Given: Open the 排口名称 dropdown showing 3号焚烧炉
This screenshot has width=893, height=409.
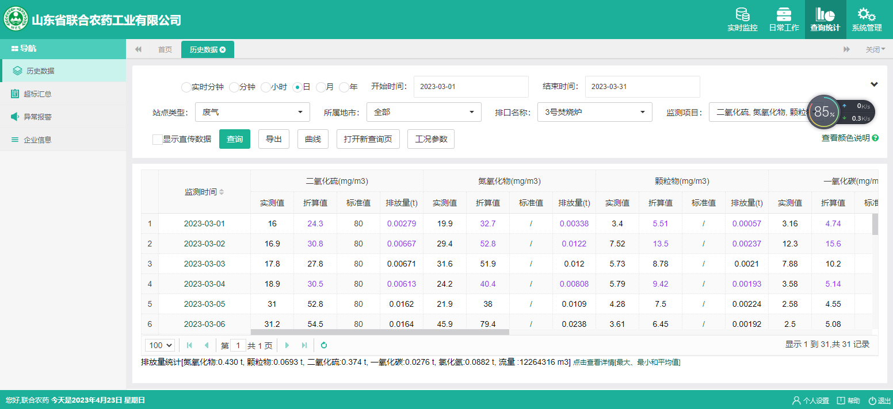Looking at the screenshot, I should pos(595,112).
